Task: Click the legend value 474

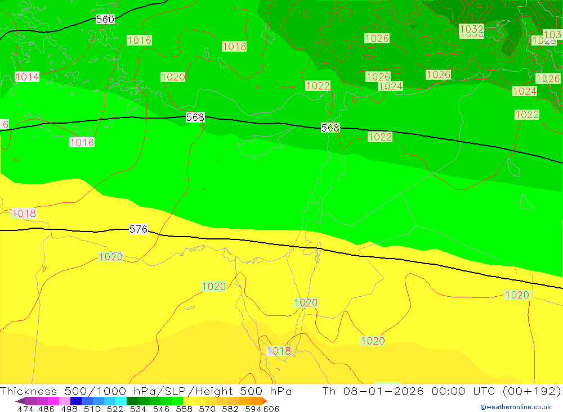Action: pyautogui.click(x=25, y=409)
